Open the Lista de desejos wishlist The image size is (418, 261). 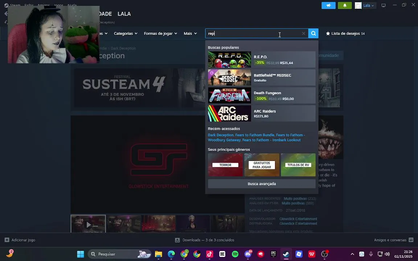pos(345,33)
